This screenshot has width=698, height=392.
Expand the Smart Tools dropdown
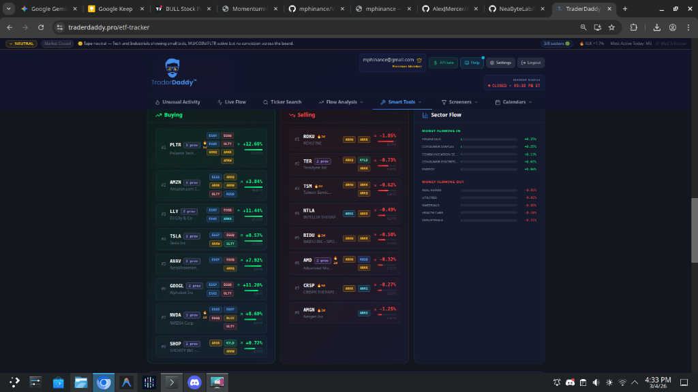[399, 102]
